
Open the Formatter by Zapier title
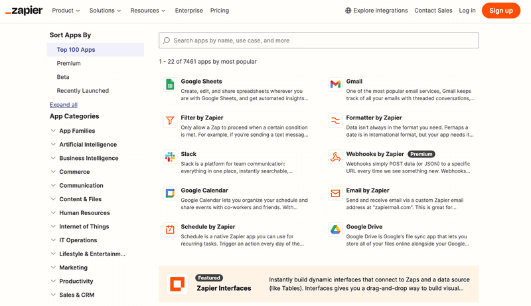(374, 117)
